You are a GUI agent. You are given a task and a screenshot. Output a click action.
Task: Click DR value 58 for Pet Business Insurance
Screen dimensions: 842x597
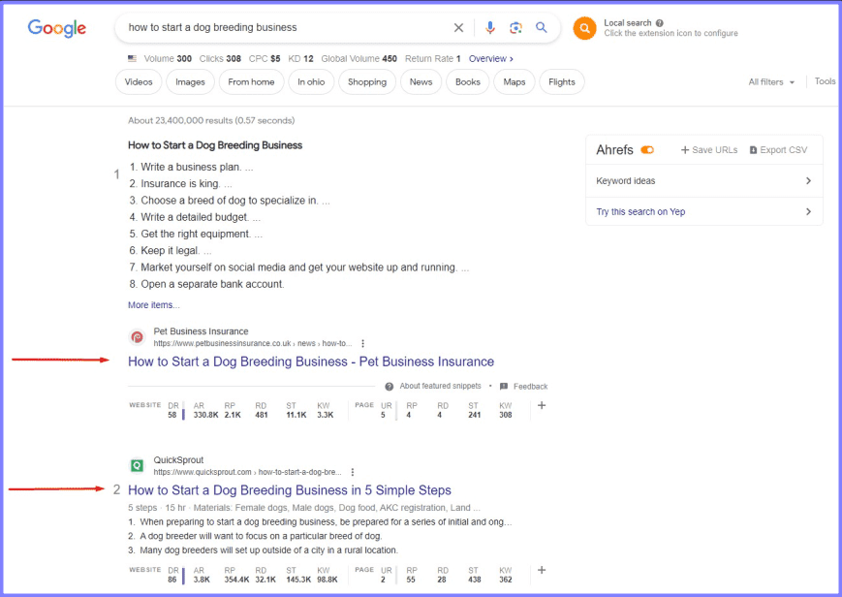pyautogui.click(x=172, y=415)
